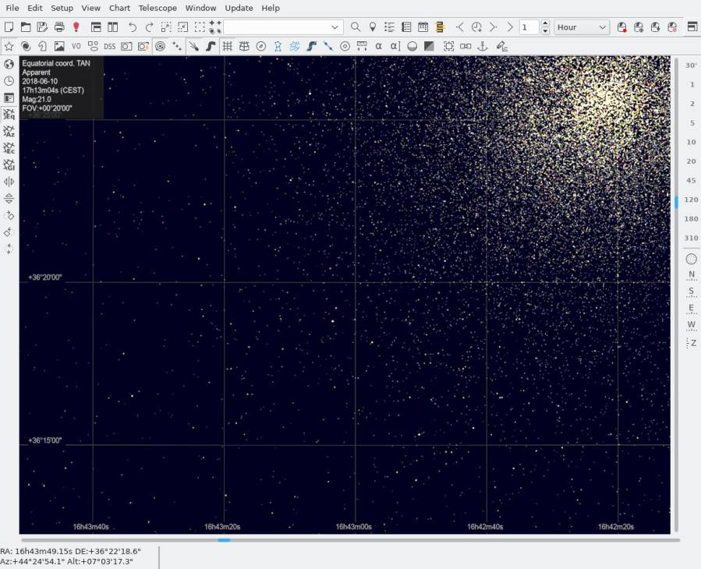Rotate the chart with the upper rotate icon
This screenshot has width=701, height=569.
pyautogui.click(x=9, y=215)
